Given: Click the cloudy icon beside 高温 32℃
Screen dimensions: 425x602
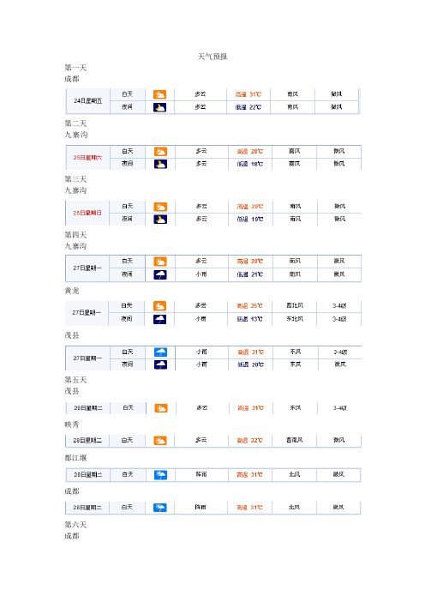Looking at the screenshot, I should click(160, 441).
